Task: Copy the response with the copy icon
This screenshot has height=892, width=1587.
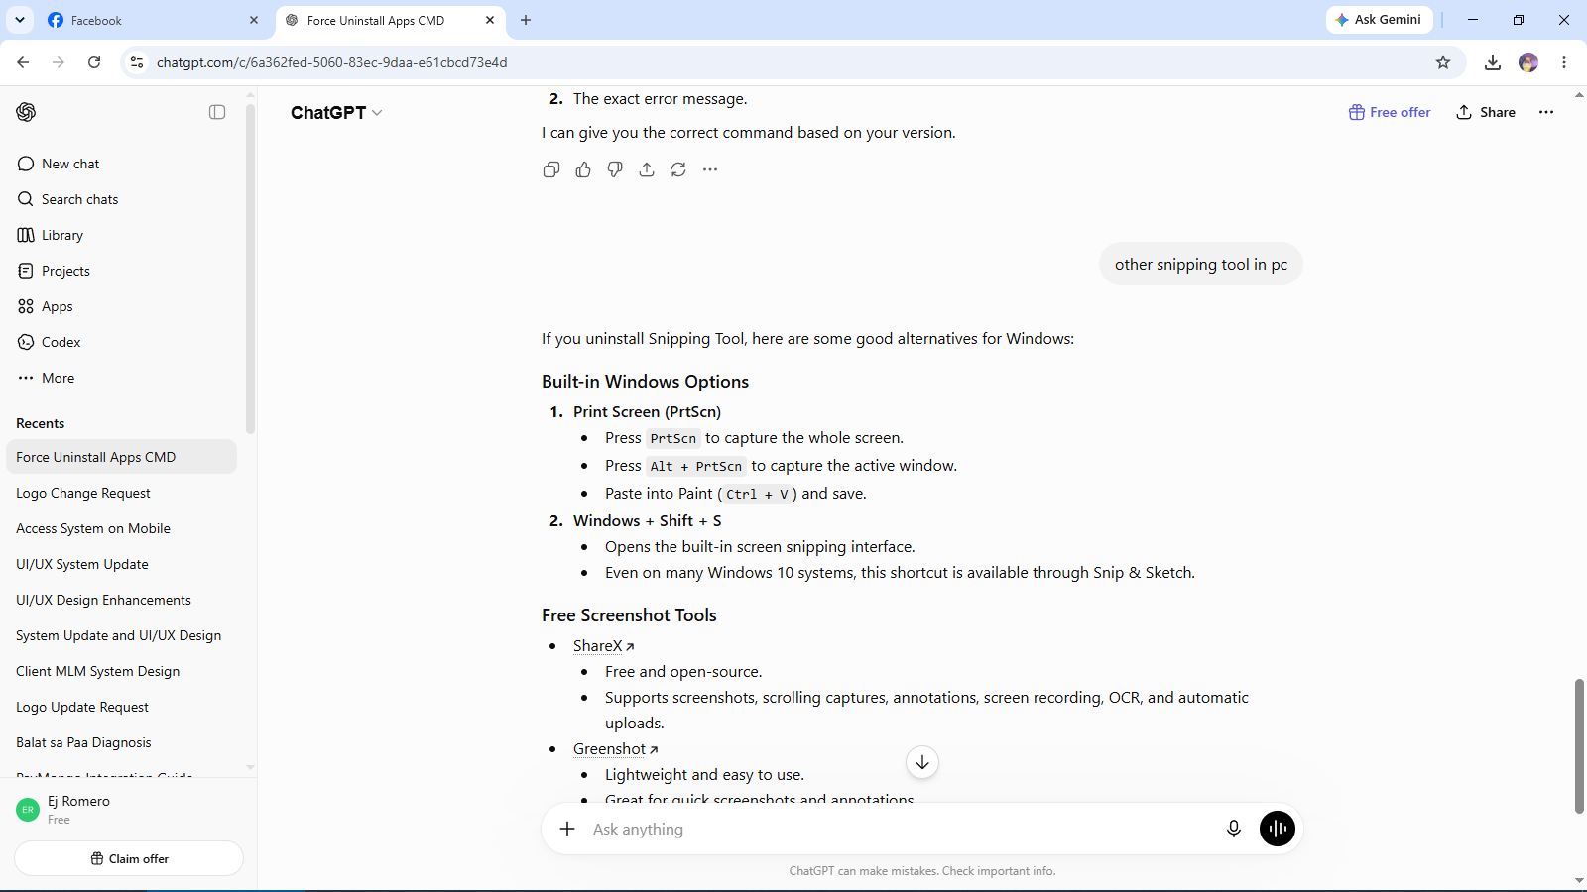Action: pyautogui.click(x=551, y=169)
